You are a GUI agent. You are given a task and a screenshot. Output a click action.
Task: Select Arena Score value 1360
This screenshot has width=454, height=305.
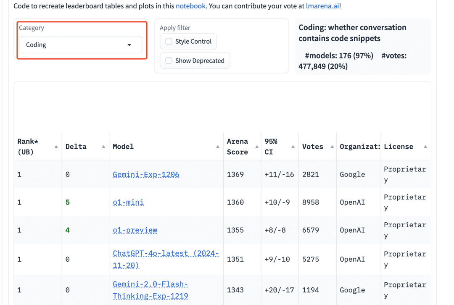pyautogui.click(x=235, y=202)
